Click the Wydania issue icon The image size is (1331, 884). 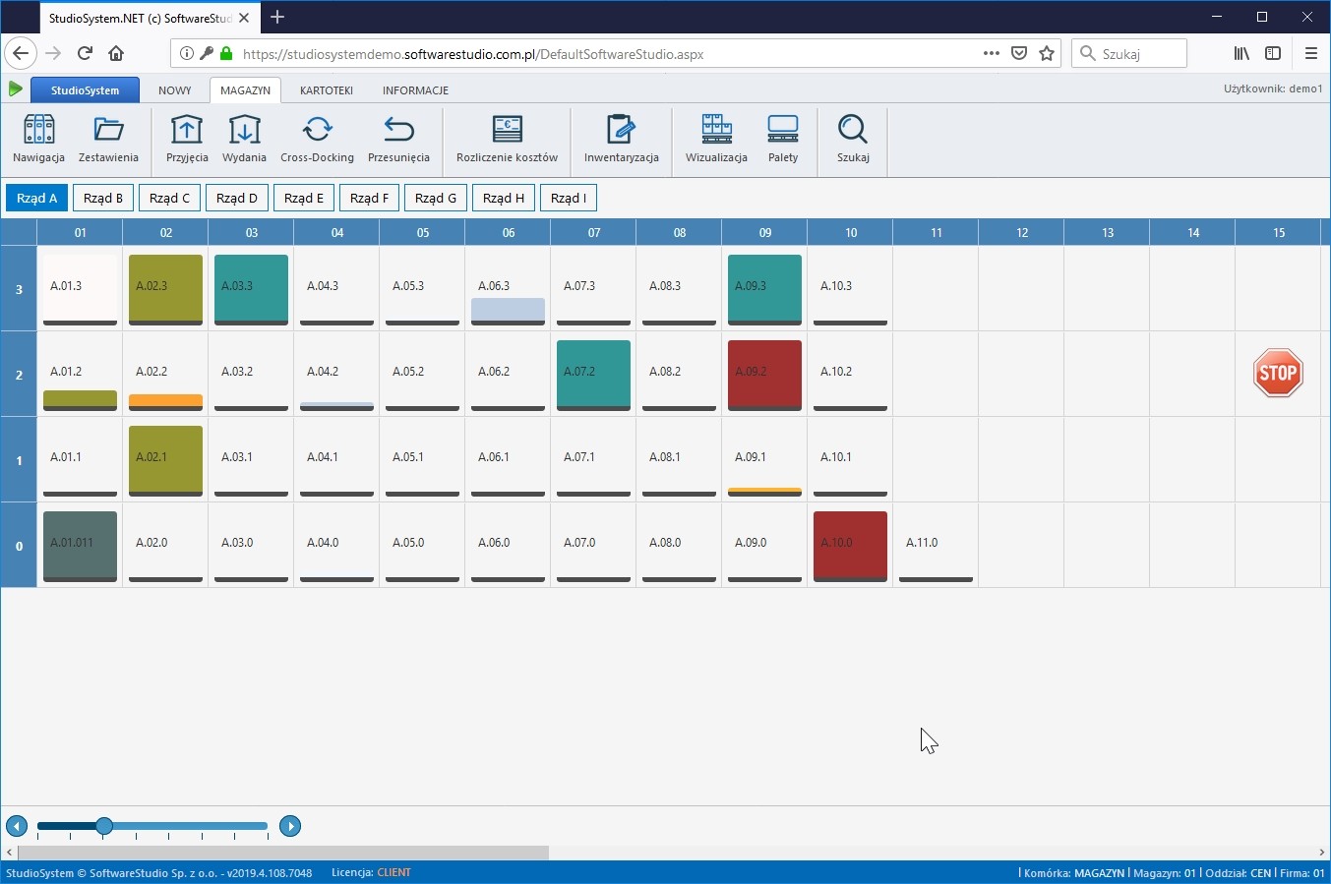(244, 139)
